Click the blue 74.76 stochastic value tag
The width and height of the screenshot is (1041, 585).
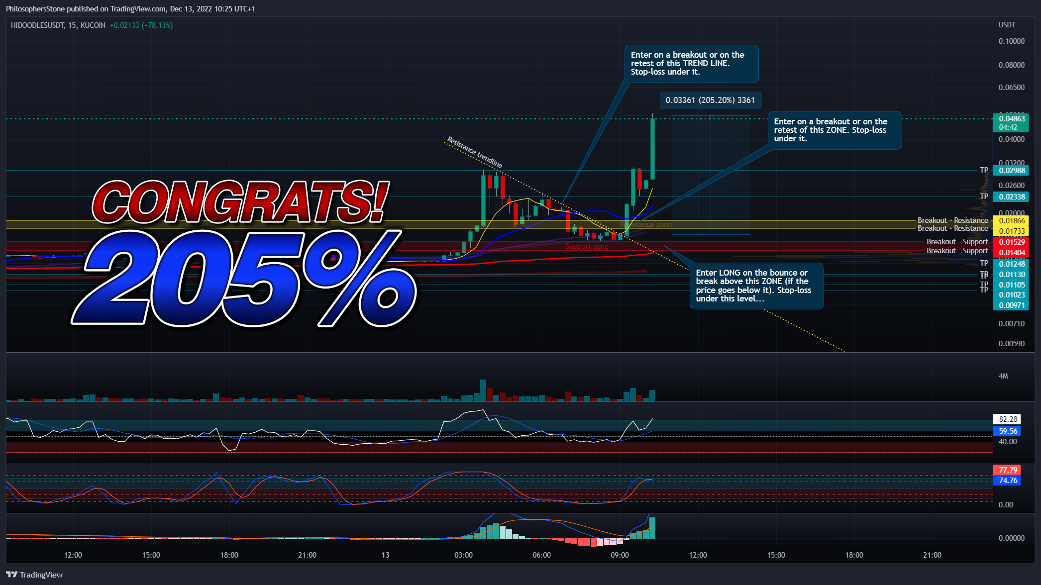[x=1007, y=481]
